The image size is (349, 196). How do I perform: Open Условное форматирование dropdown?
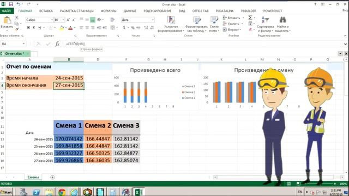pyautogui.click(x=171, y=24)
